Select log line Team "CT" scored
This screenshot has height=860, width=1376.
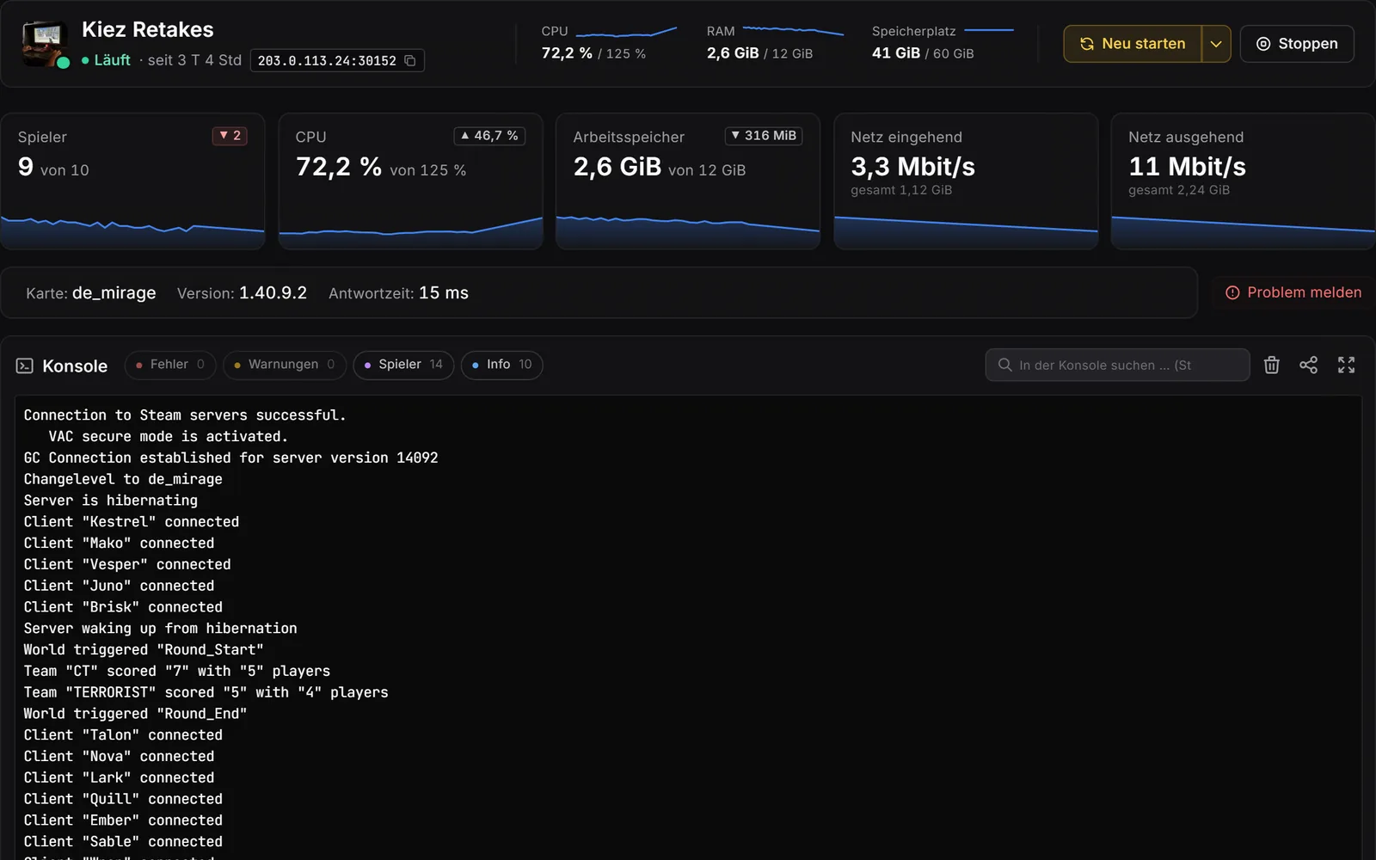(177, 672)
